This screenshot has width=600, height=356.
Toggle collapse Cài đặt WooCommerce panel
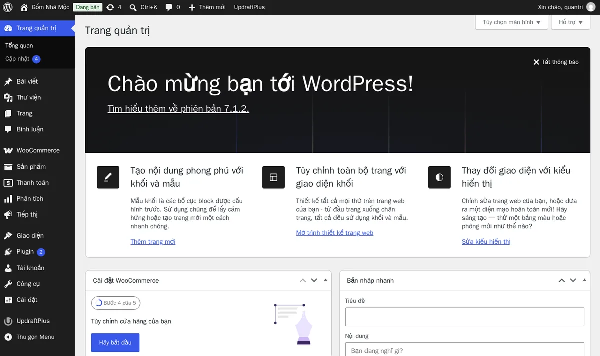pyautogui.click(x=325, y=280)
